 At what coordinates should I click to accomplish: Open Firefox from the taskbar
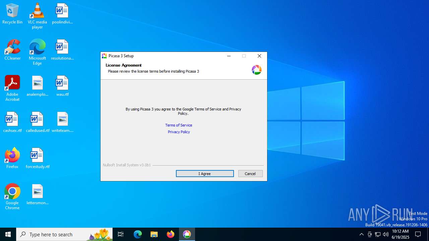(x=171, y=234)
